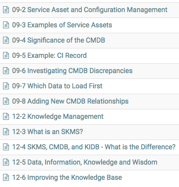Click document icon beside 12-6 Improving Knowledge Base

[6, 178]
